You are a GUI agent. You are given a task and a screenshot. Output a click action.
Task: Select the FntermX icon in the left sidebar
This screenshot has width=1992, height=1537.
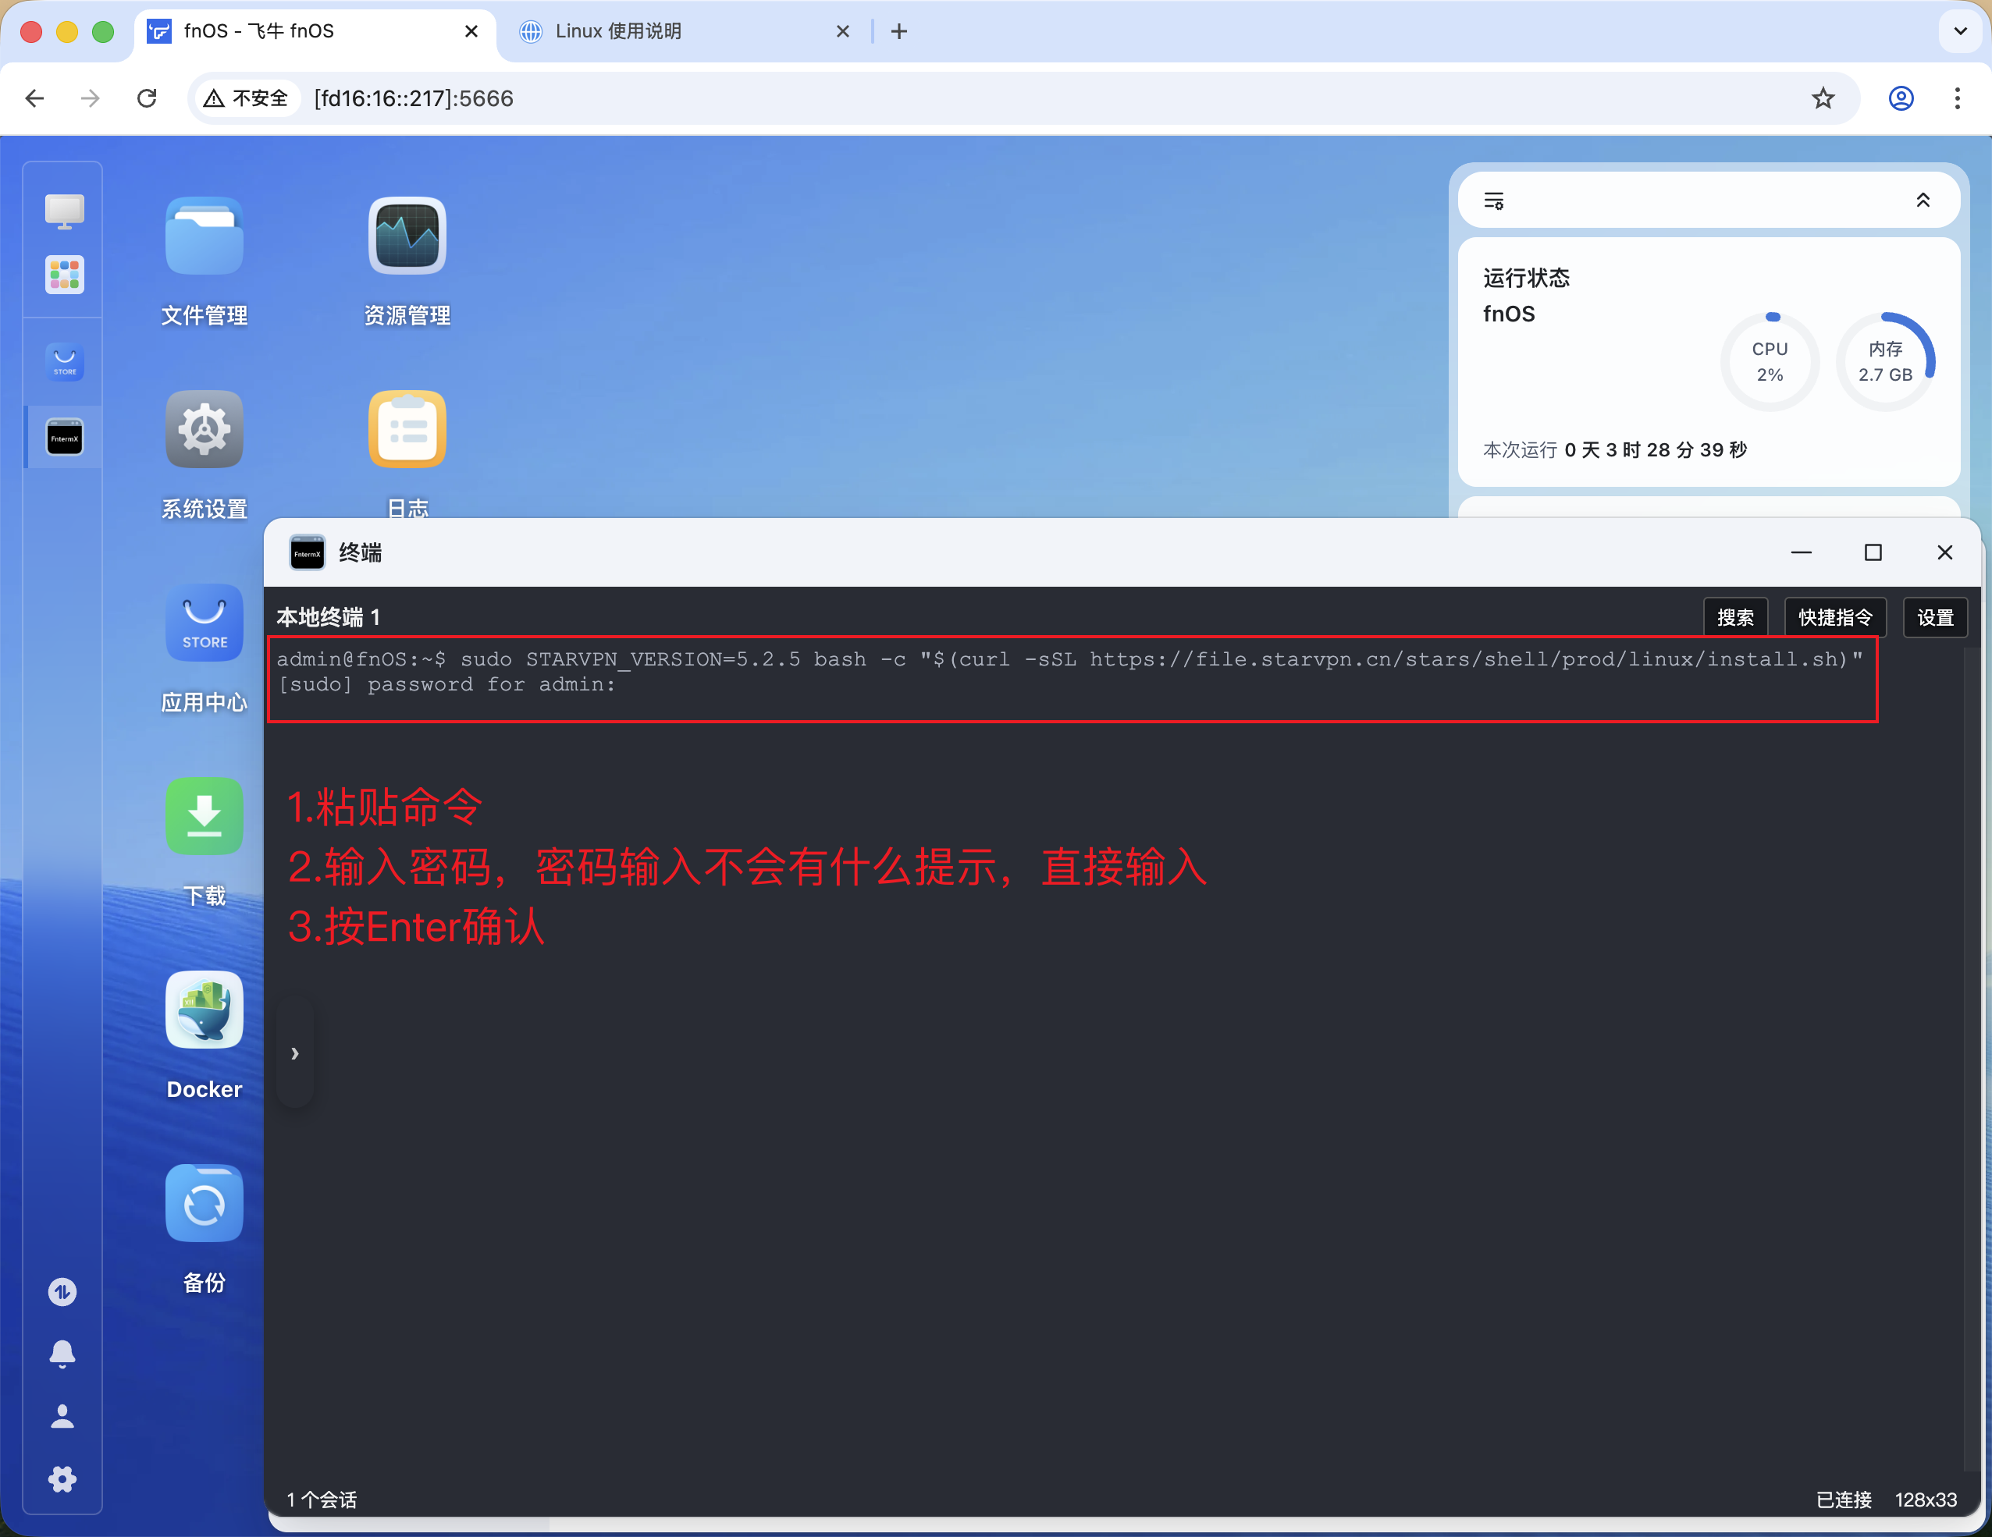point(62,438)
